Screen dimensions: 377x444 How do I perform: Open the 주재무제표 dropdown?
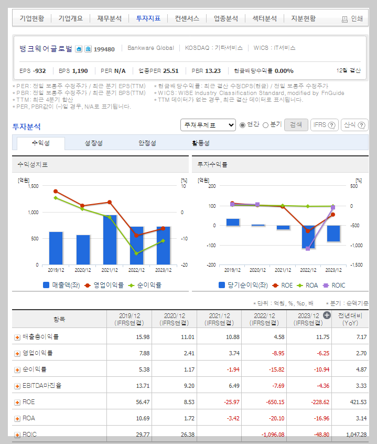pos(208,125)
